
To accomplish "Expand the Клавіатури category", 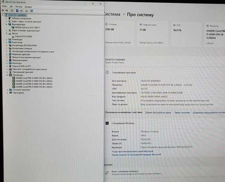I will click(7, 39).
